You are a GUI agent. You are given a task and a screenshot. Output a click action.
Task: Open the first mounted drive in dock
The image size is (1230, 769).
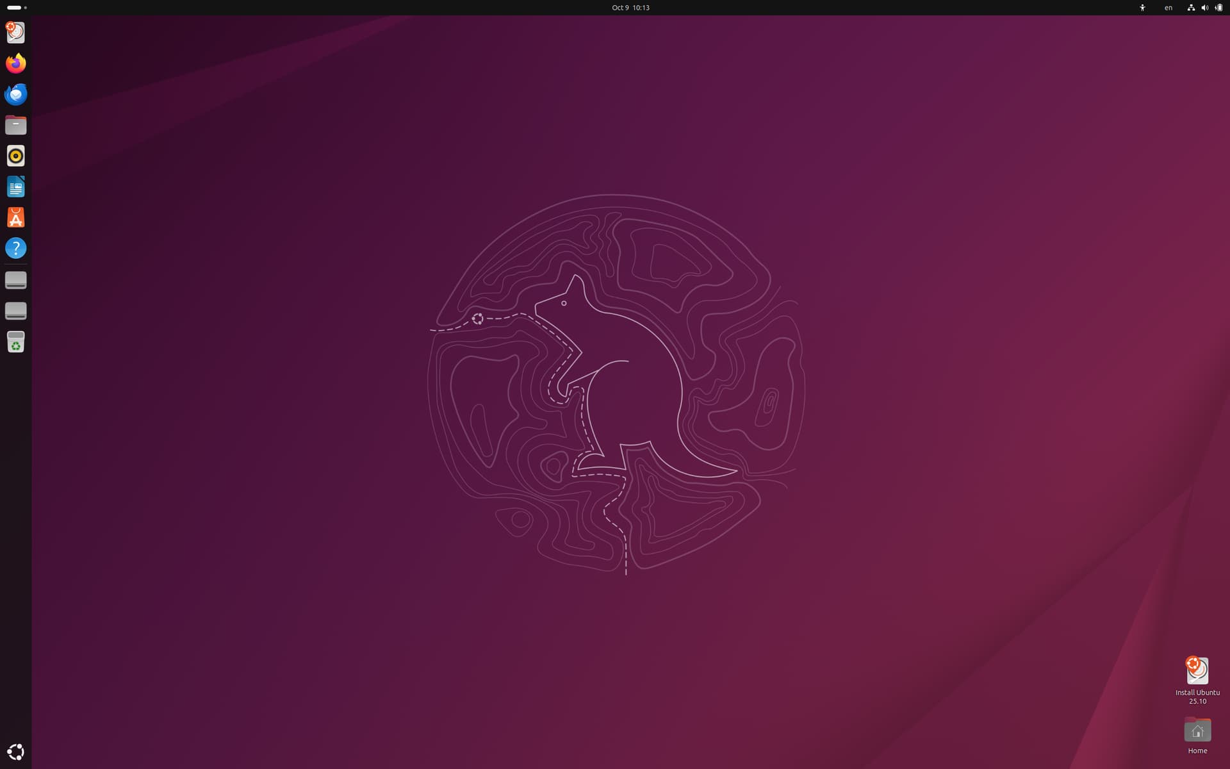[15, 280]
